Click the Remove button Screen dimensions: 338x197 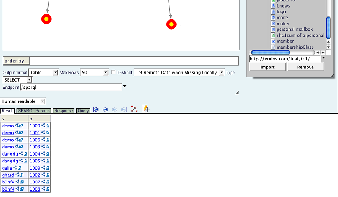305,67
